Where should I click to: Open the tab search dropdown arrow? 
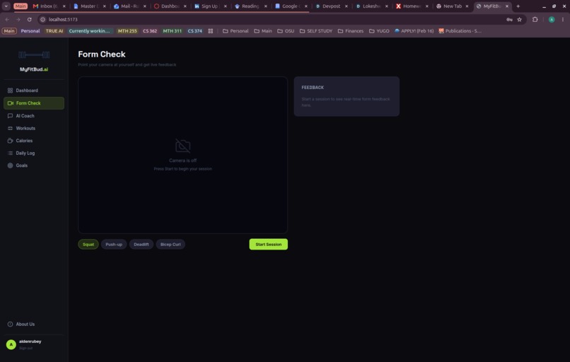coord(6,6)
